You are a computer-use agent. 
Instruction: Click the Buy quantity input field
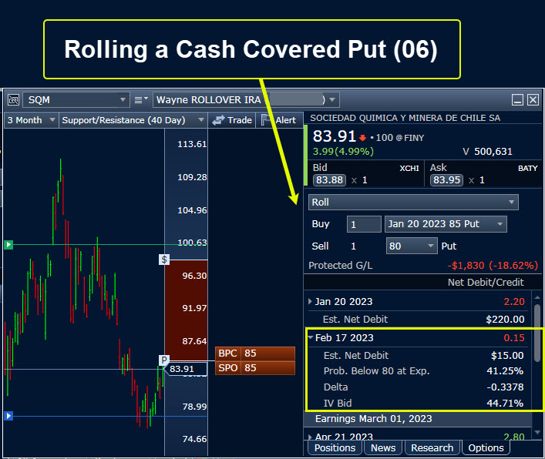click(364, 224)
